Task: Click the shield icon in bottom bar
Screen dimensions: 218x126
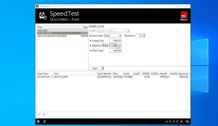Action: point(171,122)
